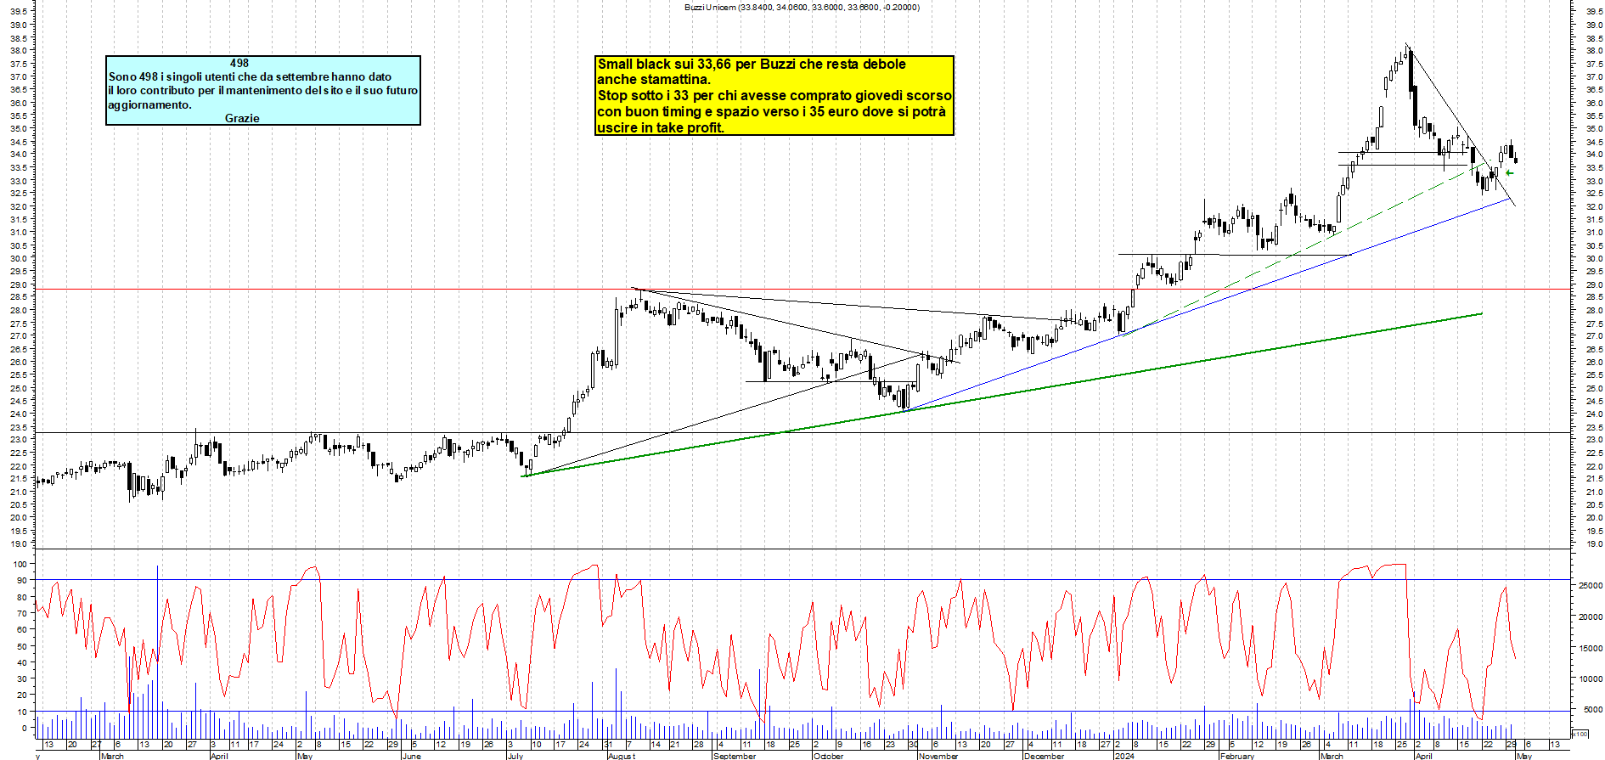Image resolution: width=1605 pixels, height=760 pixels.
Task: Click the black horizontal support line near 23.25
Action: click(802, 433)
